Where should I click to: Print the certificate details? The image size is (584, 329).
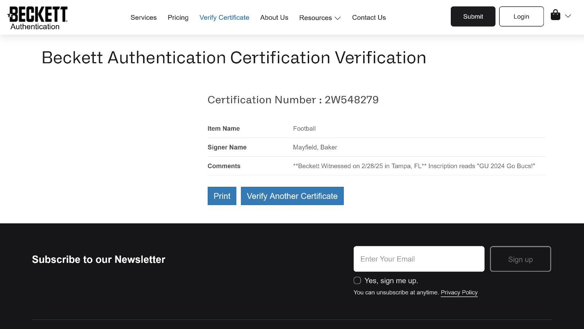point(222,196)
